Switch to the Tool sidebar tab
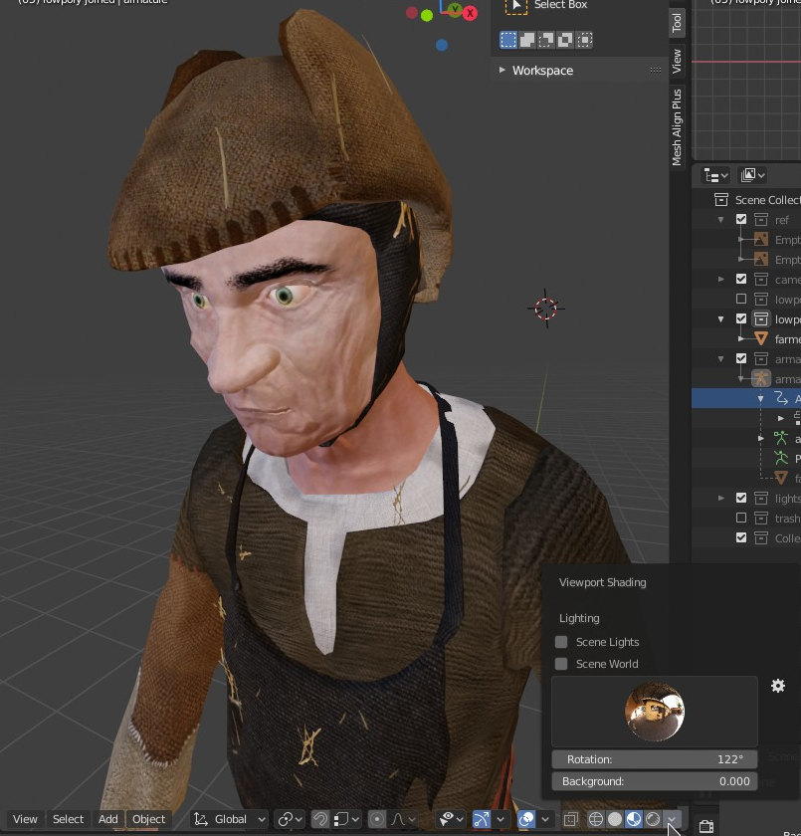The height and width of the screenshot is (836, 801). pyautogui.click(x=677, y=22)
